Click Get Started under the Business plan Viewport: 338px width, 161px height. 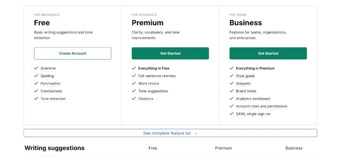pyautogui.click(x=268, y=53)
